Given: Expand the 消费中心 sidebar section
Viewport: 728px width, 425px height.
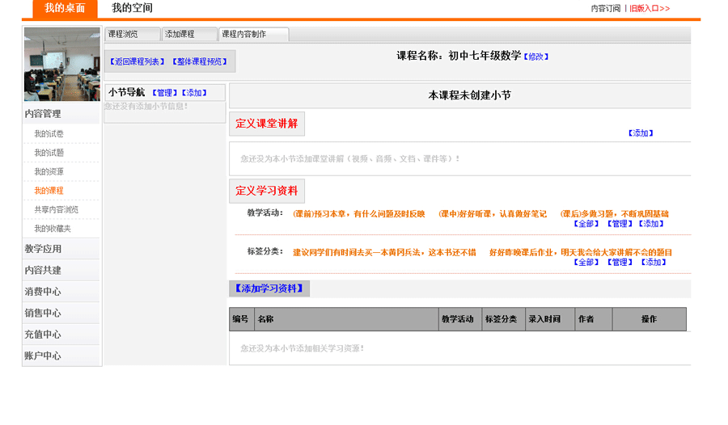Looking at the screenshot, I should tap(43, 292).
